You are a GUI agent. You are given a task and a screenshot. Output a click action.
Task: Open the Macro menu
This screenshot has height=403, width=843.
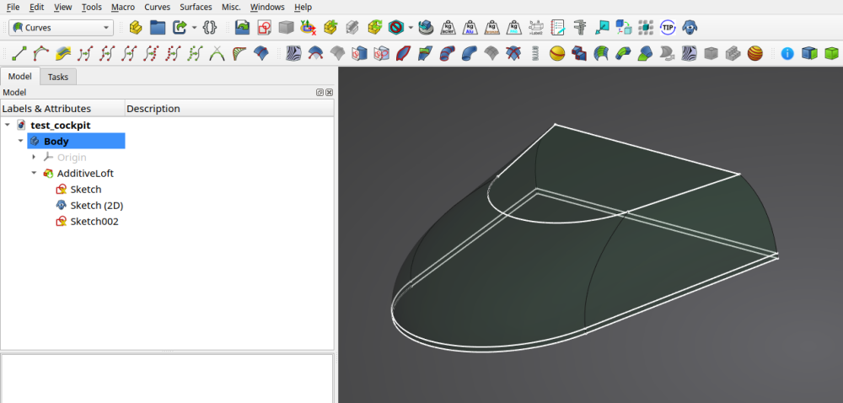pos(122,7)
